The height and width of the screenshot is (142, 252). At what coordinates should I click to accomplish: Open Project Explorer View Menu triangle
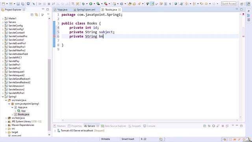coord(48,15)
